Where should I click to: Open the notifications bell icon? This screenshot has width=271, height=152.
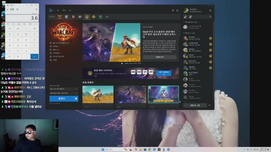pyautogui.click(x=177, y=10)
